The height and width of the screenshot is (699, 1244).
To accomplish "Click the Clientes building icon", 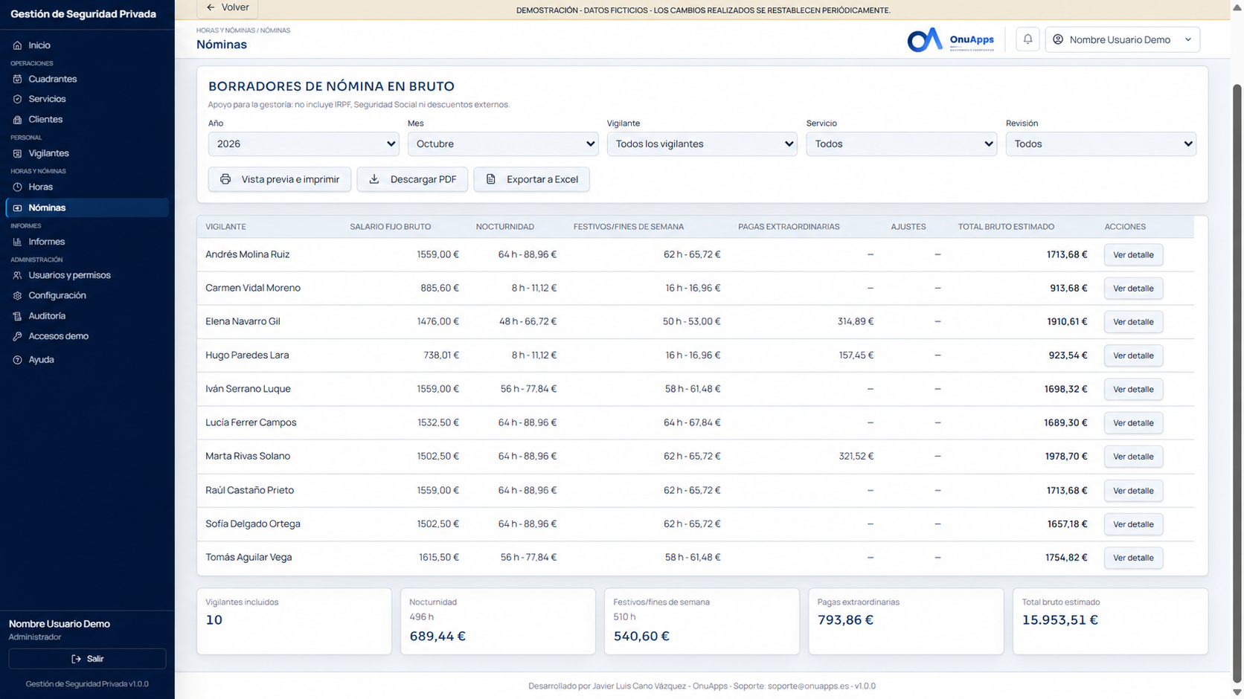I will (17, 119).
